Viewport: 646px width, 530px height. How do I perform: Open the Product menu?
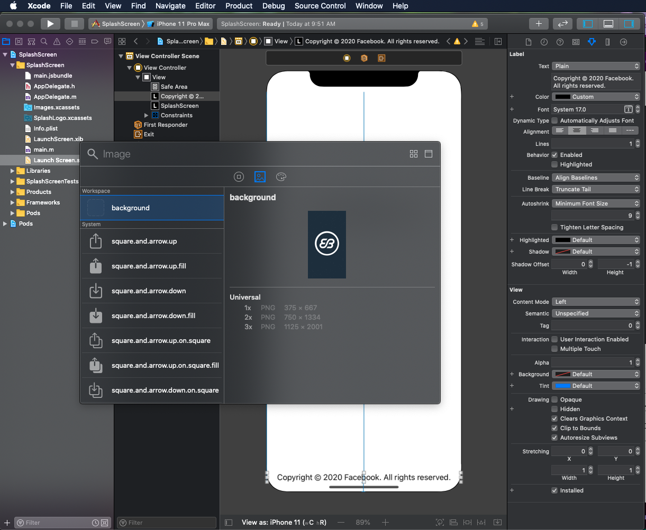tap(239, 6)
